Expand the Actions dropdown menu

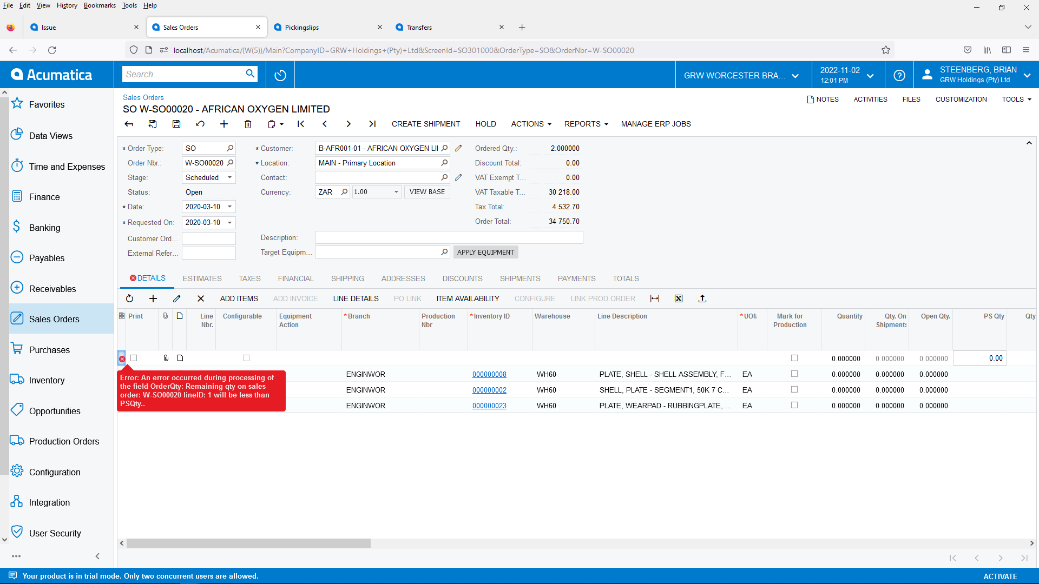(531, 124)
